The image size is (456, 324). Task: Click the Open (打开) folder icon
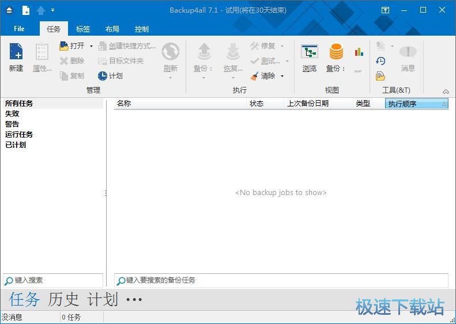click(x=63, y=46)
